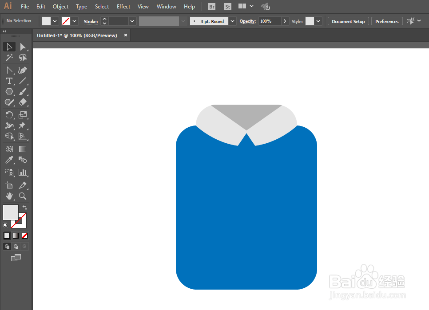Click the GPU performance rocket icon

click(x=266, y=7)
